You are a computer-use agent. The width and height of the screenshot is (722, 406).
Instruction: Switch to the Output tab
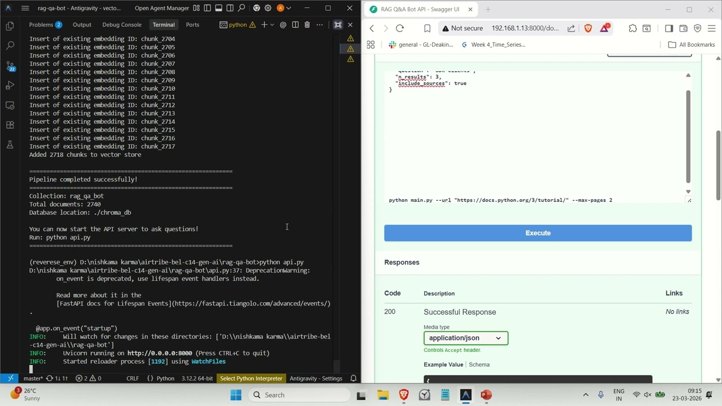click(82, 25)
